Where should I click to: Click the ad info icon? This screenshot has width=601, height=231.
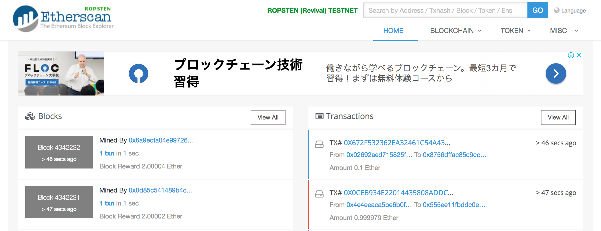571,55
